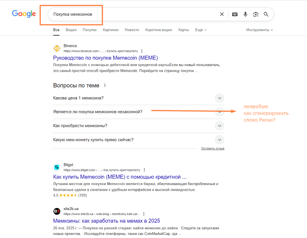Screen dimensions: 307x238
Task: Click the Binance site name text
Action: pos(70,46)
